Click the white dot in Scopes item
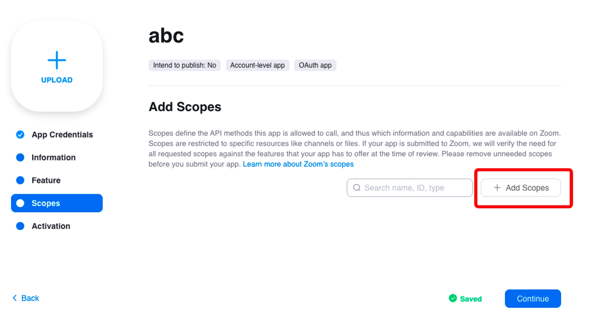 coord(20,203)
